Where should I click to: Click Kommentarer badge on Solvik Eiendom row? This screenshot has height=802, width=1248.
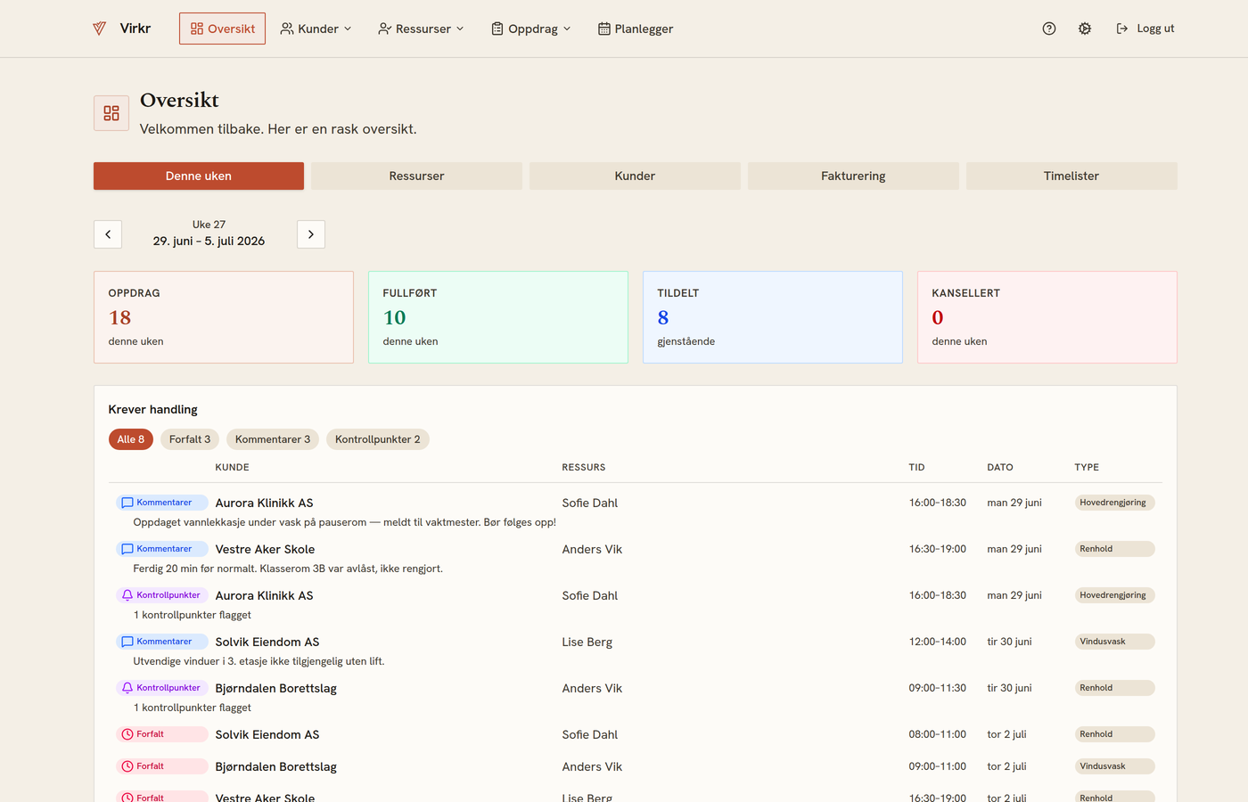click(x=162, y=642)
